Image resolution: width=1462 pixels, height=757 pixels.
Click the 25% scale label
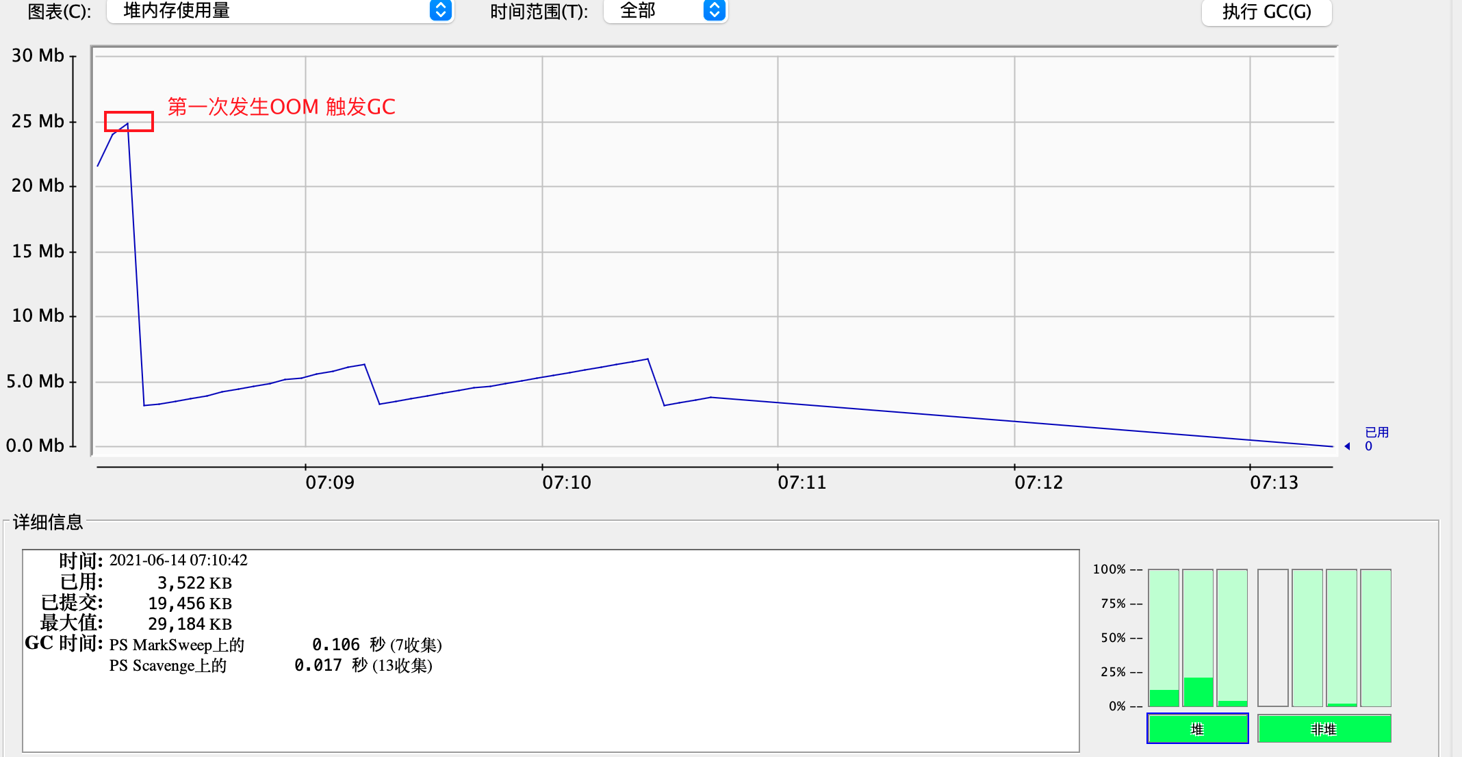[x=1114, y=672]
